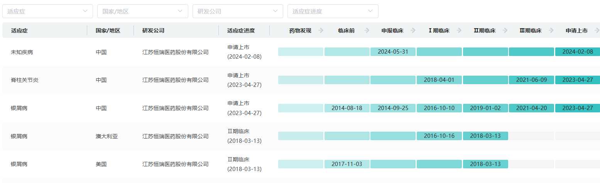The width and height of the screenshot is (600, 183).
Task: Click the 未知疾病 indication cell
Action: 22,52
